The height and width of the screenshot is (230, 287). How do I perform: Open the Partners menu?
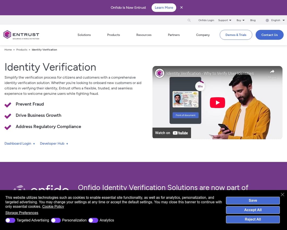pos(174,35)
